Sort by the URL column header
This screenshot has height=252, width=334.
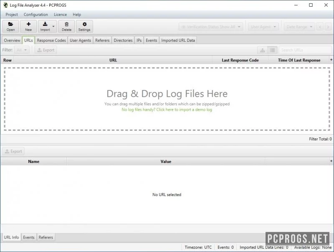tap(113, 60)
